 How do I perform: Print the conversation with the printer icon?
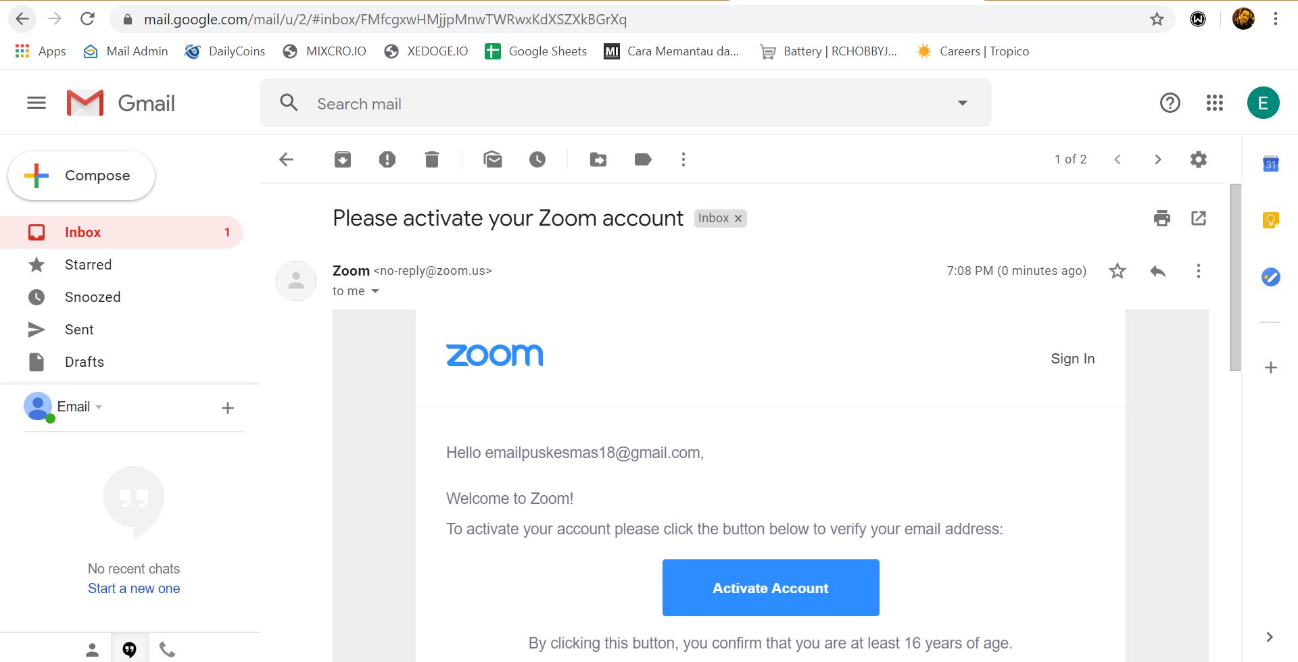tap(1162, 218)
